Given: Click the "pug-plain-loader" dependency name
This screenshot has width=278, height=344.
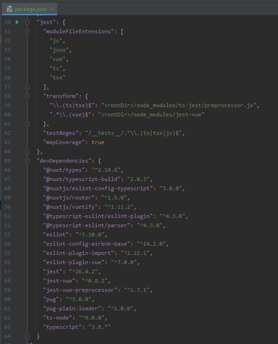Looking at the screenshot, I should pyautogui.click(x=72, y=308).
